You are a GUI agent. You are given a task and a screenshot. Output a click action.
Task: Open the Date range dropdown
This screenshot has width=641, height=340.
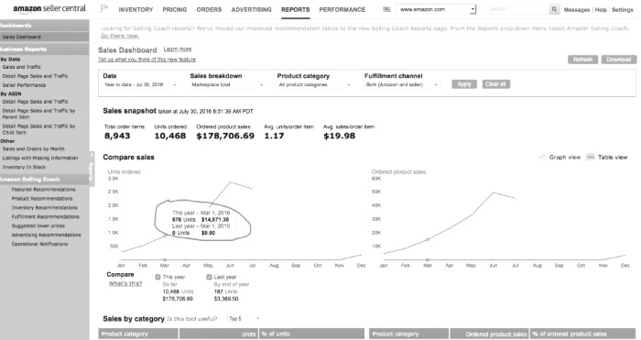click(x=141, y=84)
